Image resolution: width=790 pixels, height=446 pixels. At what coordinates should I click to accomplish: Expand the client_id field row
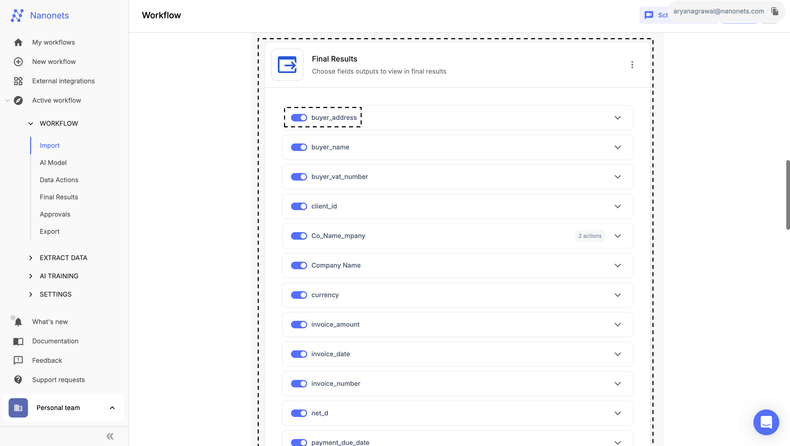pos(618,206)
